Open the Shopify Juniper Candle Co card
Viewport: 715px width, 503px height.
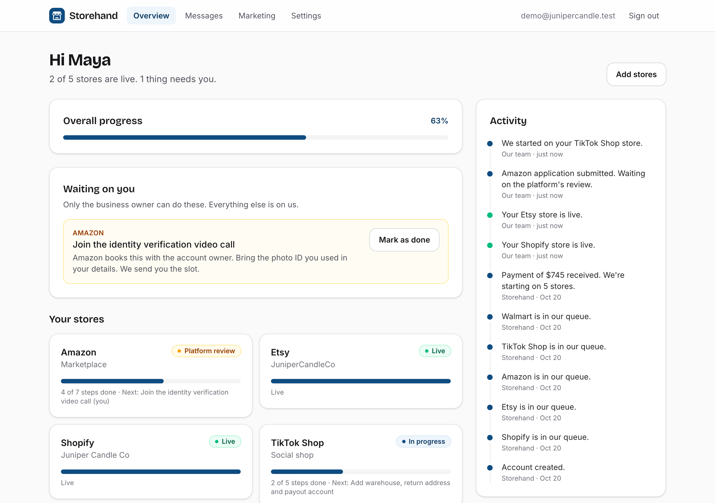[151, 461]
